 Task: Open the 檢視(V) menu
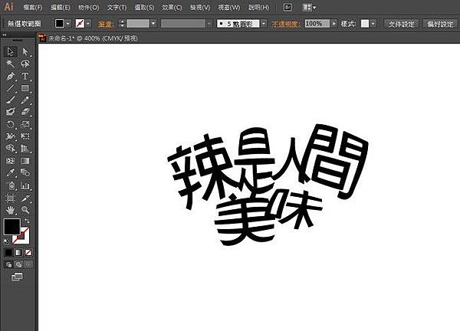[x=200, y=8]
